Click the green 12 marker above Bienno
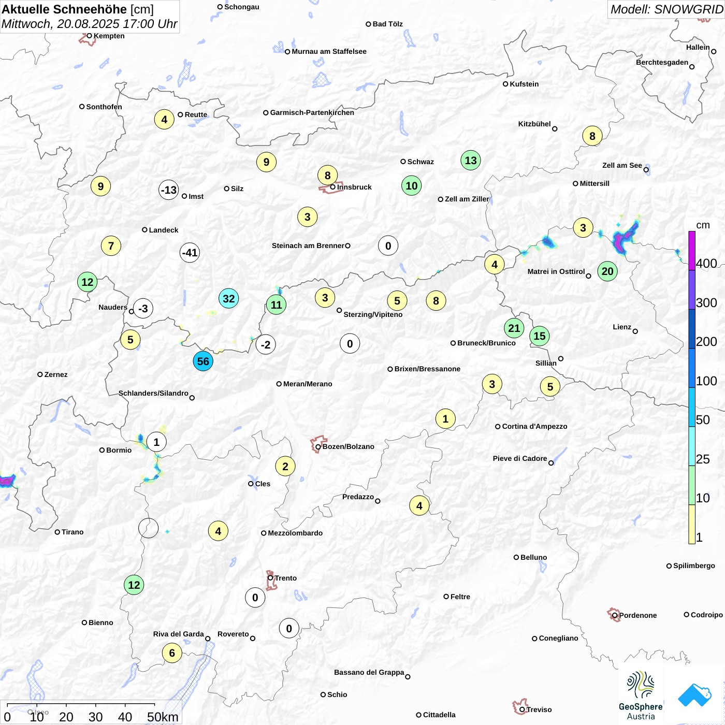 134,585
